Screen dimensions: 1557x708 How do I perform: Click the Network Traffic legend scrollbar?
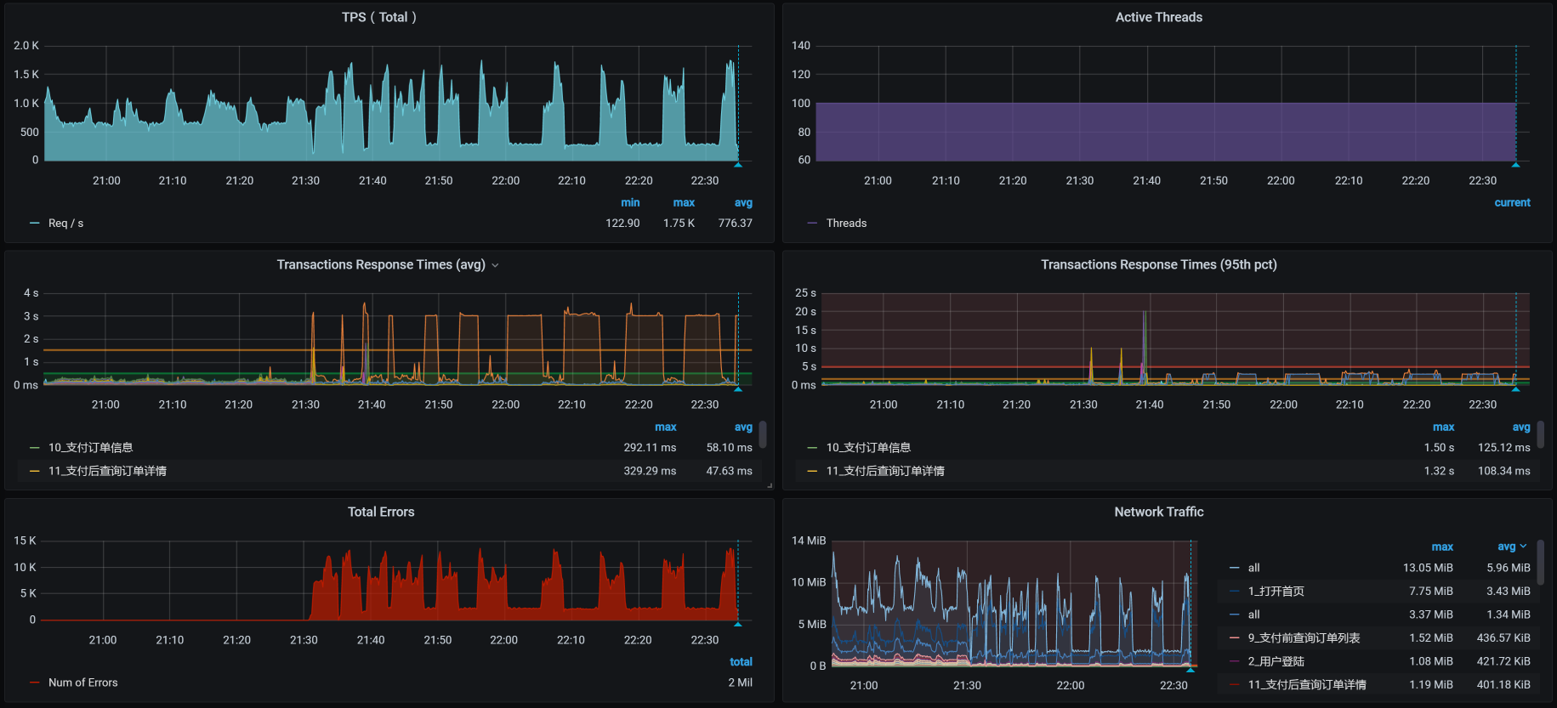[1540, 563]
